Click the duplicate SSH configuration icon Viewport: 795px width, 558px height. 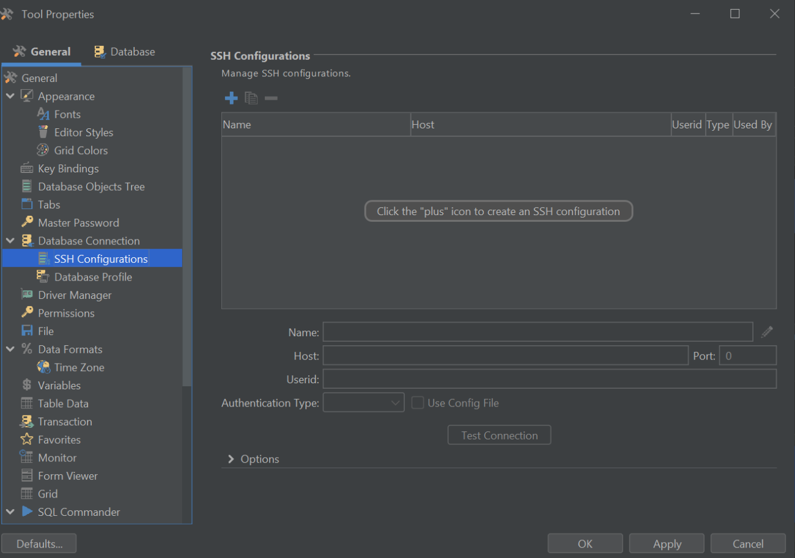(251, 98)
